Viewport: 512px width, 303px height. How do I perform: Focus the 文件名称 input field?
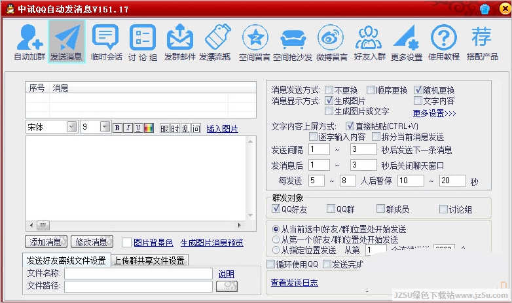click(138, 274)
